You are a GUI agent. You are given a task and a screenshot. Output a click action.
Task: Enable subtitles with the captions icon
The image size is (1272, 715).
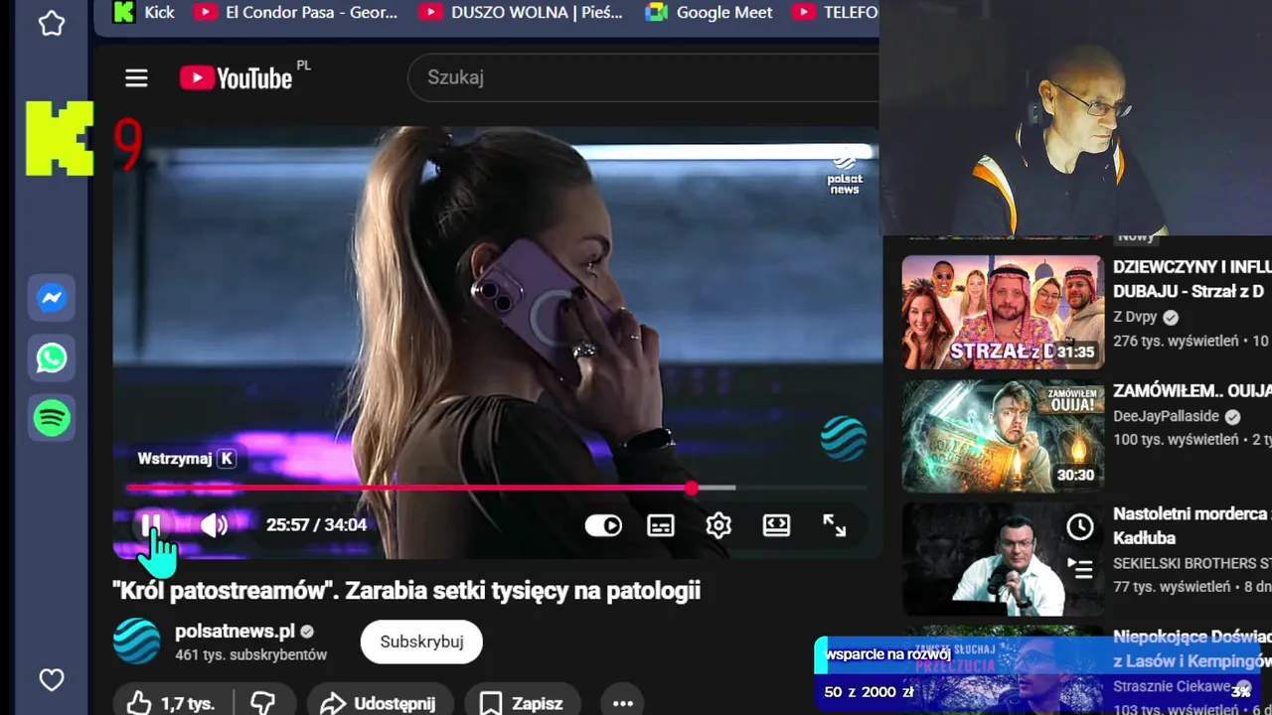[x=661, y=525]
